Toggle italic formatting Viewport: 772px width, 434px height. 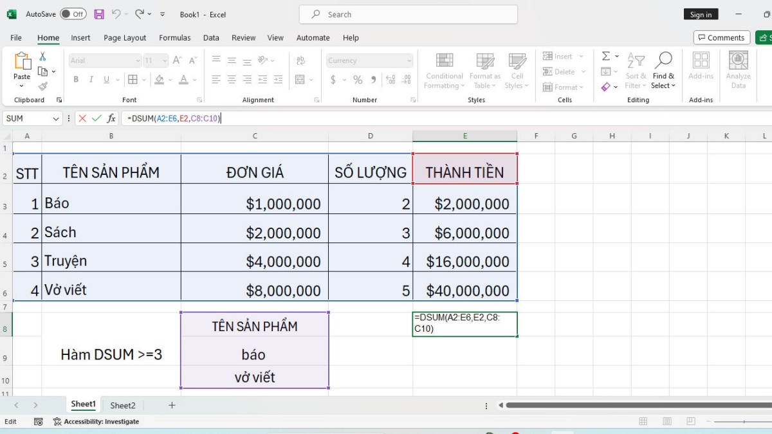coord(90,78)
